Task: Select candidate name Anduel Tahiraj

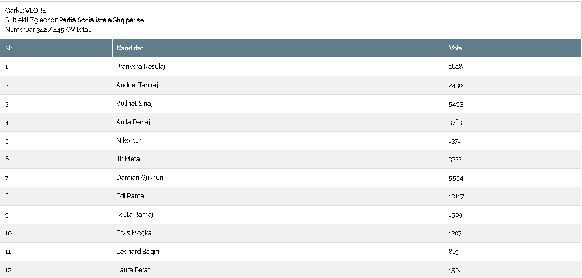Action: pyautogui.click(x=137, y=85)
